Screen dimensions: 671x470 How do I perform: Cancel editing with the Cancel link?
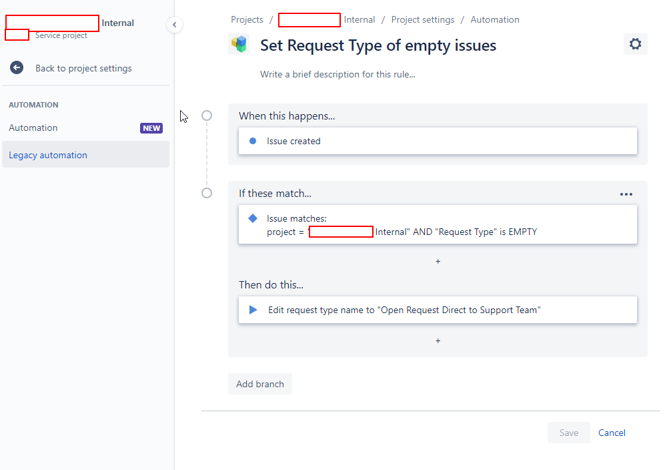[x=611, y=433]
